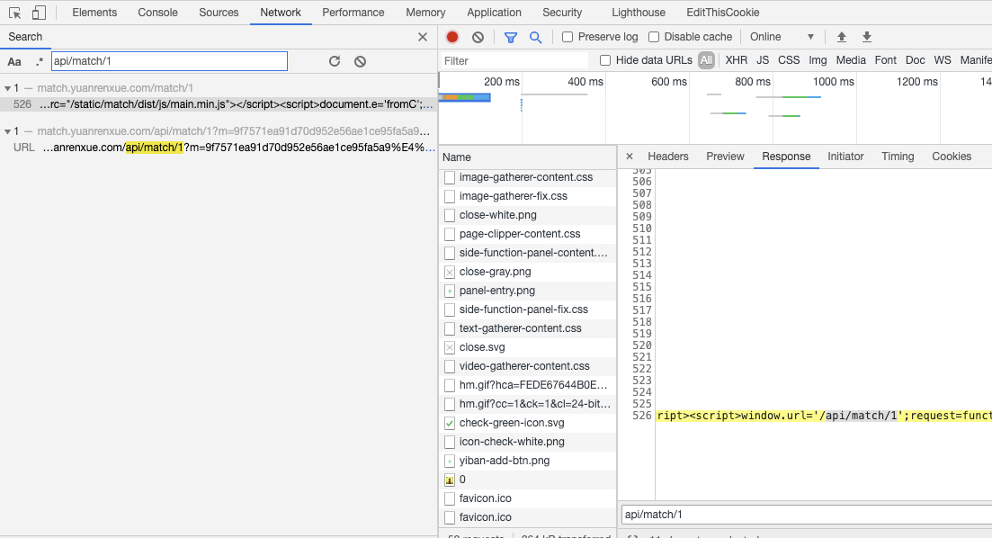Open the Online throttling dropdown
The width and height of the screenshot is (992, 538).
782,37
